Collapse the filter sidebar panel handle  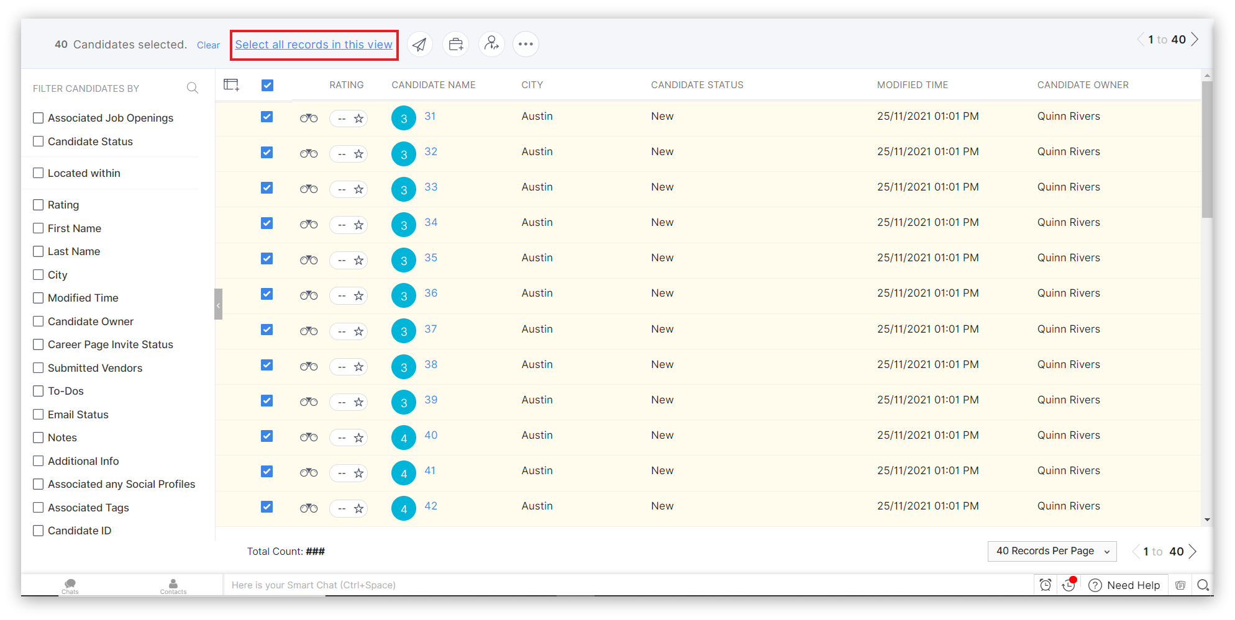point(218,304)
